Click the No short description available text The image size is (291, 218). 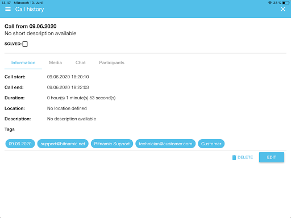coord(40,33)
